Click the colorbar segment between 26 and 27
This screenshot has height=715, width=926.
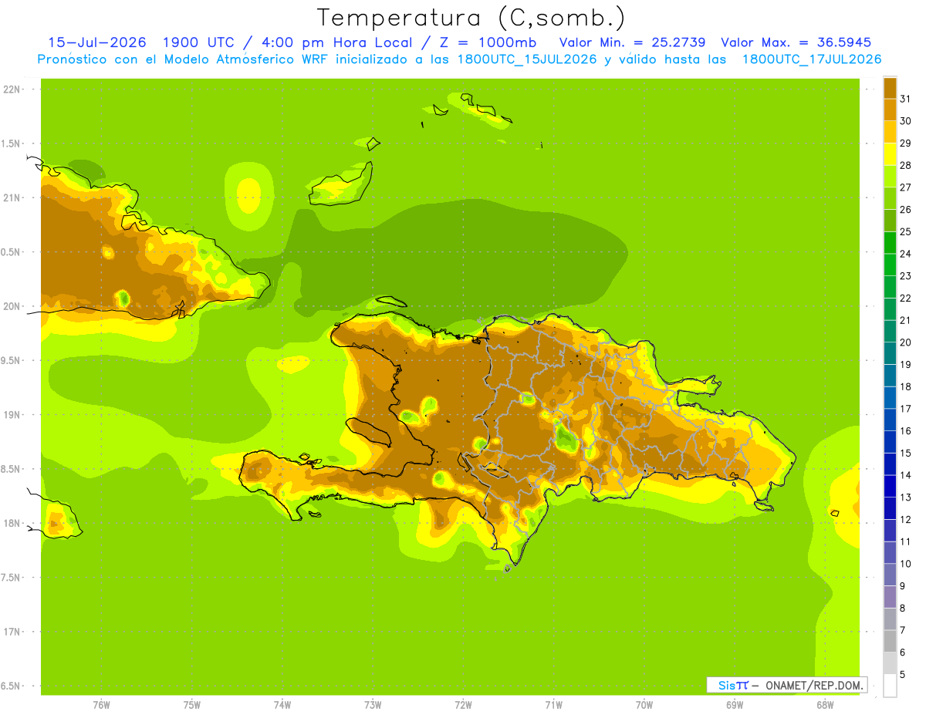[x=890, y=198]
